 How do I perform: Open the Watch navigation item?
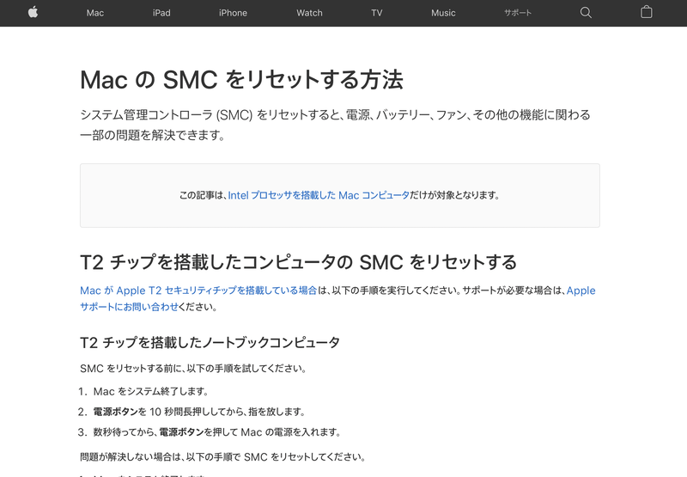pos(309,13)
